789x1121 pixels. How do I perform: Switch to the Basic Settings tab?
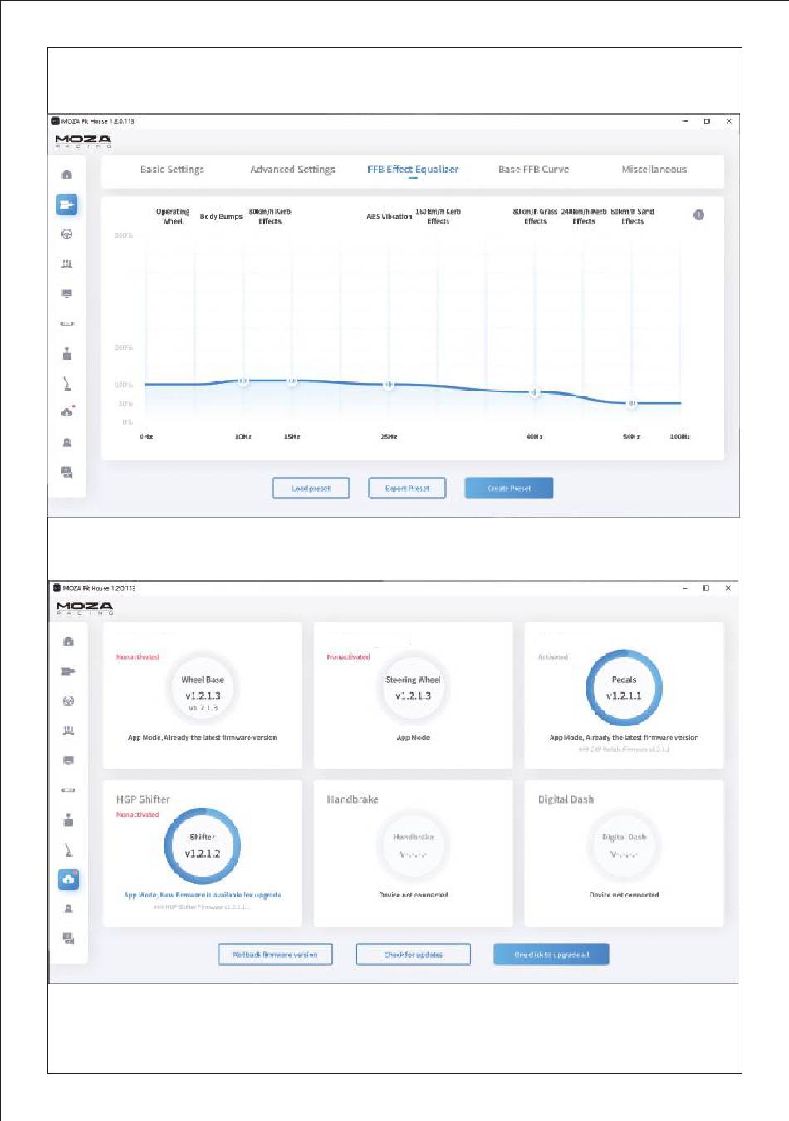pos(172,170)
